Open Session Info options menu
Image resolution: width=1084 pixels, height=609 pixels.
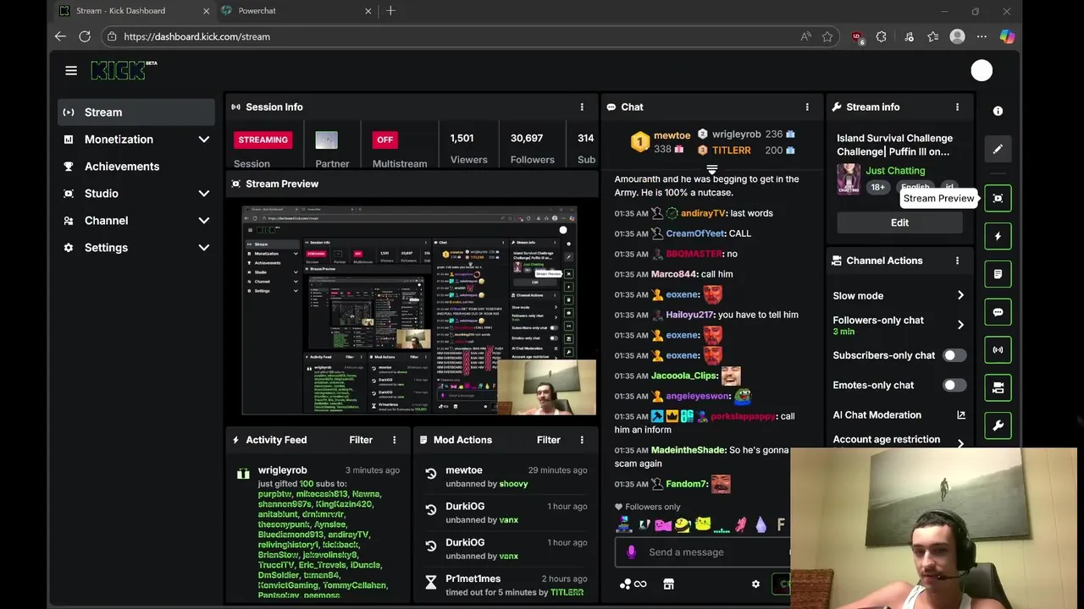[582, 107]
